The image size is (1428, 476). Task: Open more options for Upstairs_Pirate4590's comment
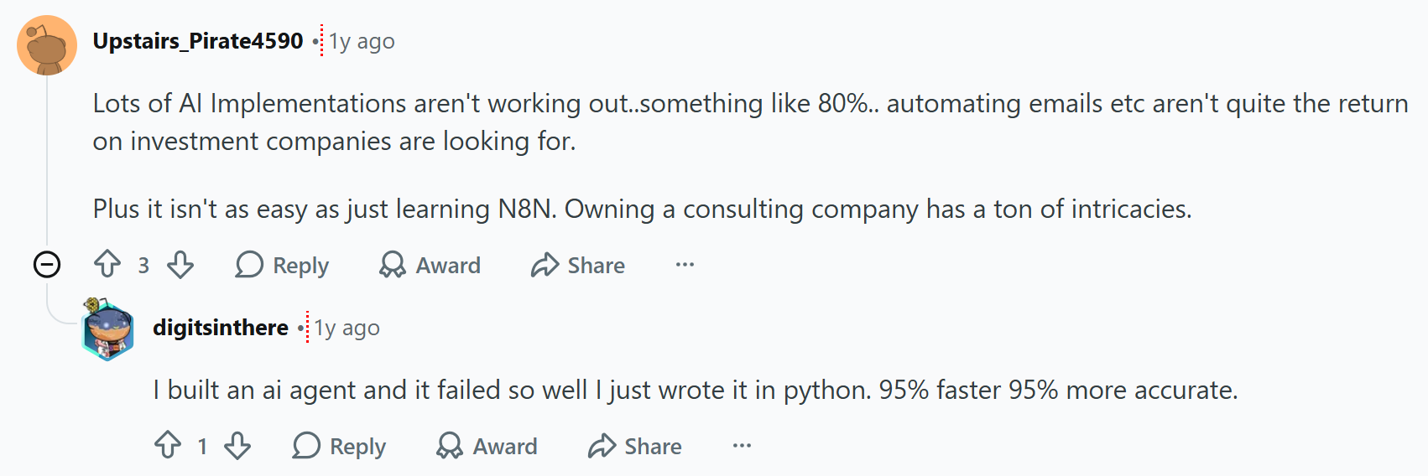[x=685, y=265]
